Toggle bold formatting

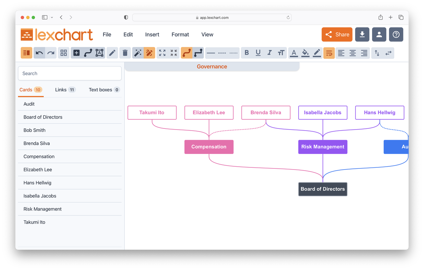pos(247,53)
